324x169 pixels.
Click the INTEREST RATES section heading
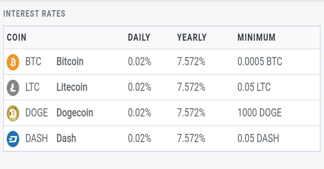[34, 14]
